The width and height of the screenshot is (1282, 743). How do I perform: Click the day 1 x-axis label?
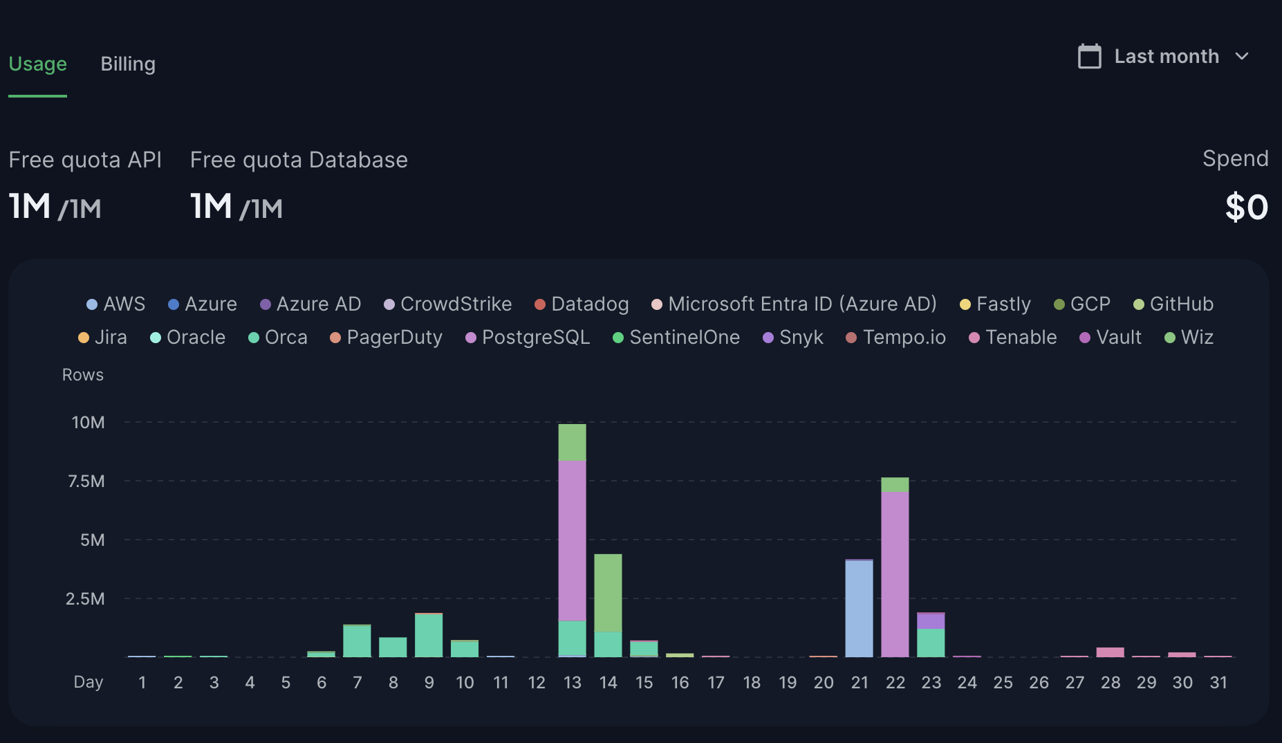[142, 683]
